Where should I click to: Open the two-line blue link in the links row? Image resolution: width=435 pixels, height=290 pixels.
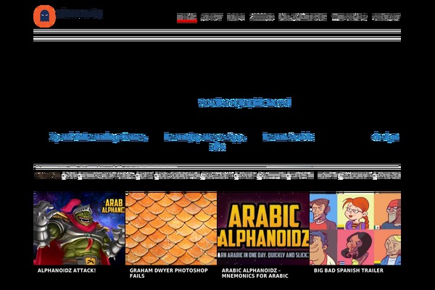click(205, 141)
